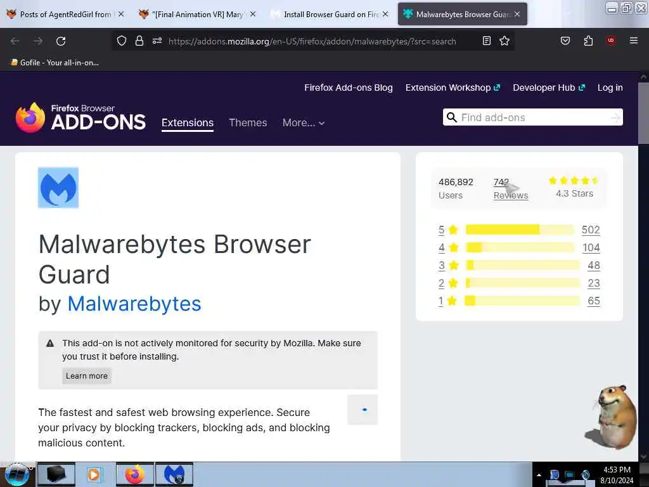Image resolution: width=649 pixels, height=487 pixels.
Task: Close the Posts of AgentRedGirl tab
Action: pyautogui.click(x=121, y=14)
